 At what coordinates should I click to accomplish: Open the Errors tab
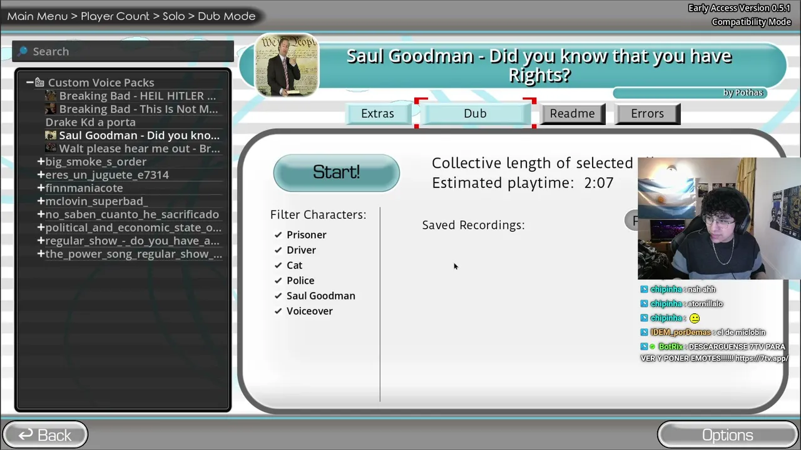pyautogui.click(x=647, y=114)
